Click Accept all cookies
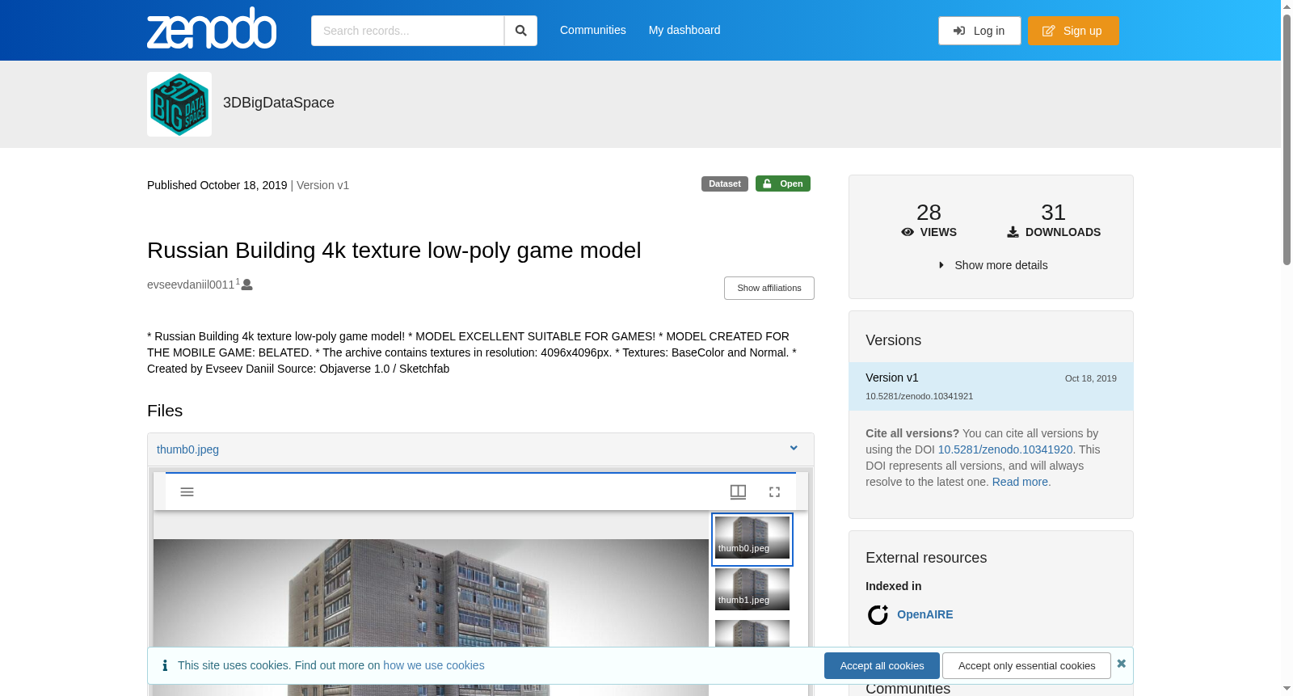The image size is (1293, 696). [882, 665]
